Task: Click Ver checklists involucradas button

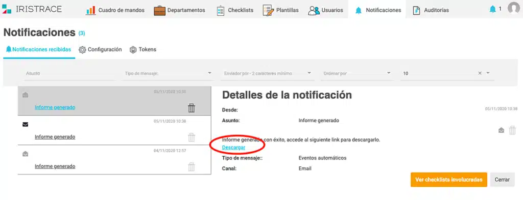Action: click(448, 180)
